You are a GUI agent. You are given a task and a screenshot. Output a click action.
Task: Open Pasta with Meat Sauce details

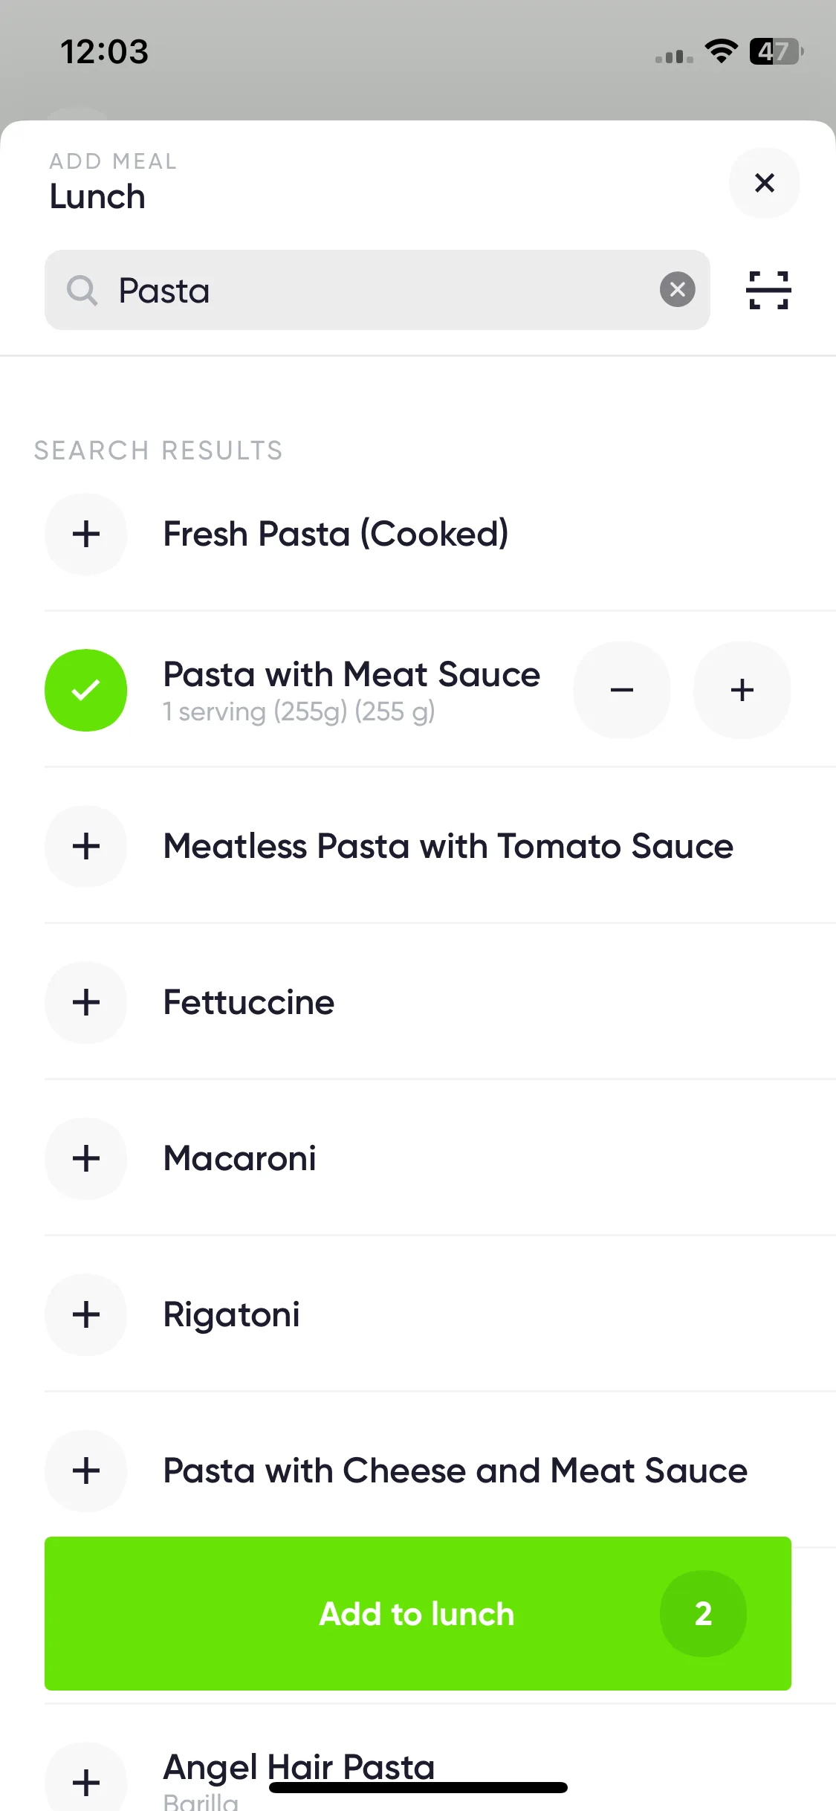point(351,690)
